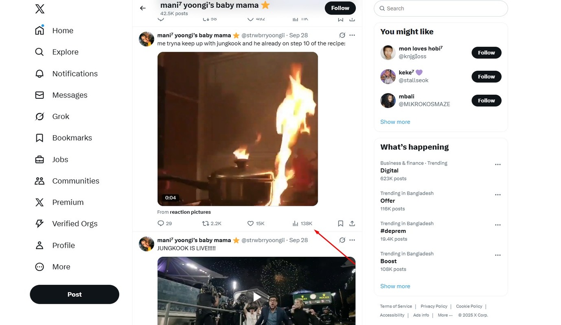Repost the post with 2.2K reposts
The image size is (561, 325).
pos(206,223)
